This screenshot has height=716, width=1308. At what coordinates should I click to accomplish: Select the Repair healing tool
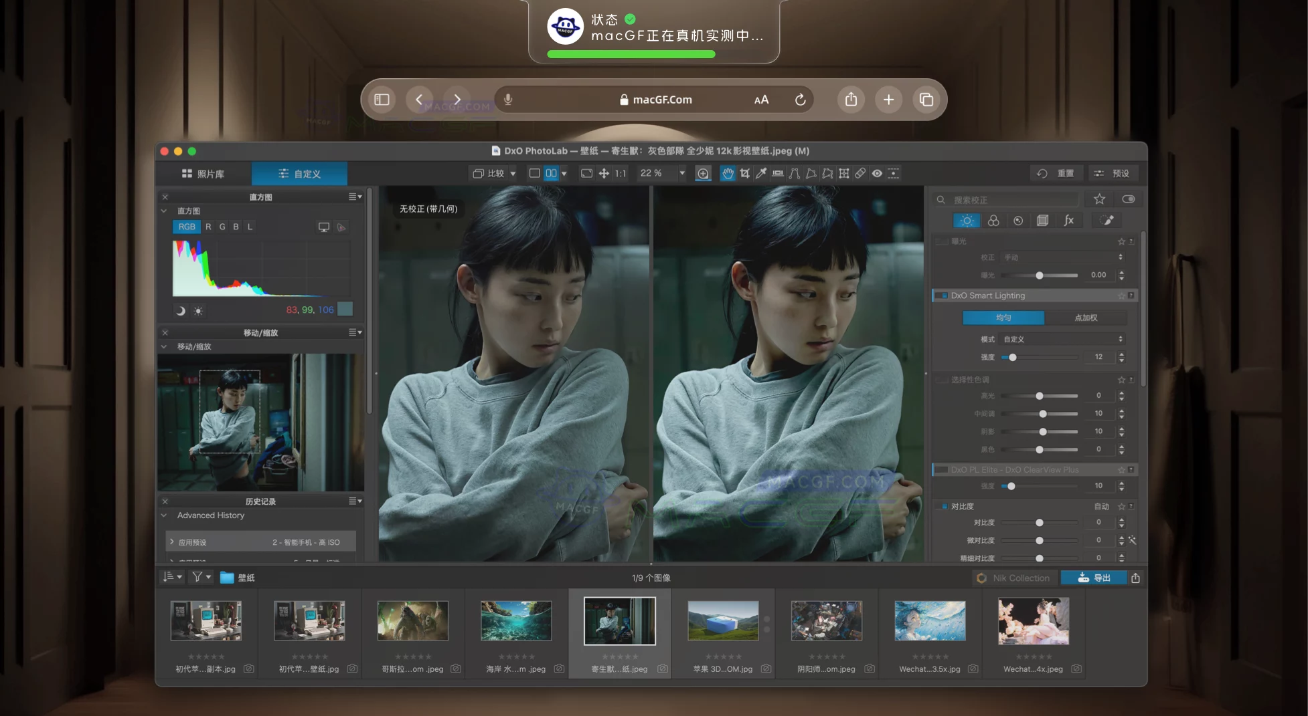[x=861, y=173]
